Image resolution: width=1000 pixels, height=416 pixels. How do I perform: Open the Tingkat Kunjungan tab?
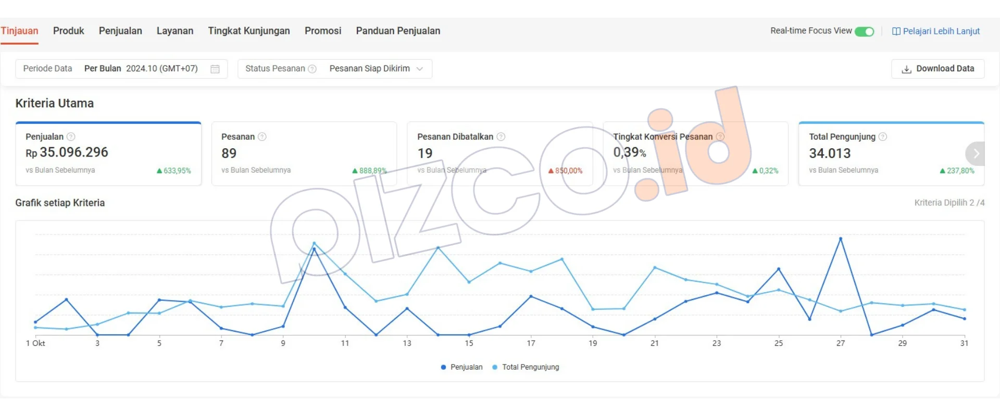point(248,31)
